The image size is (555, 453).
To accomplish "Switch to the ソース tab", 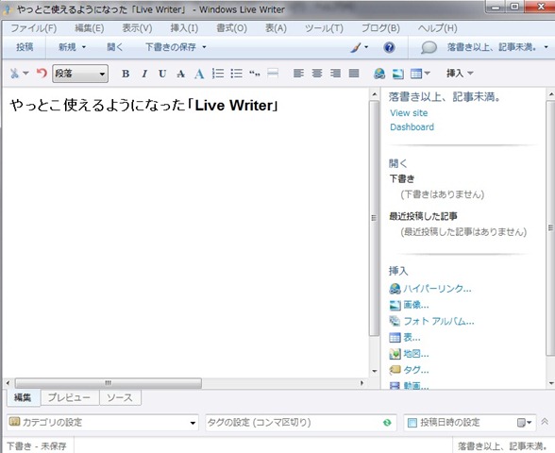I will (x=120, y=397).
